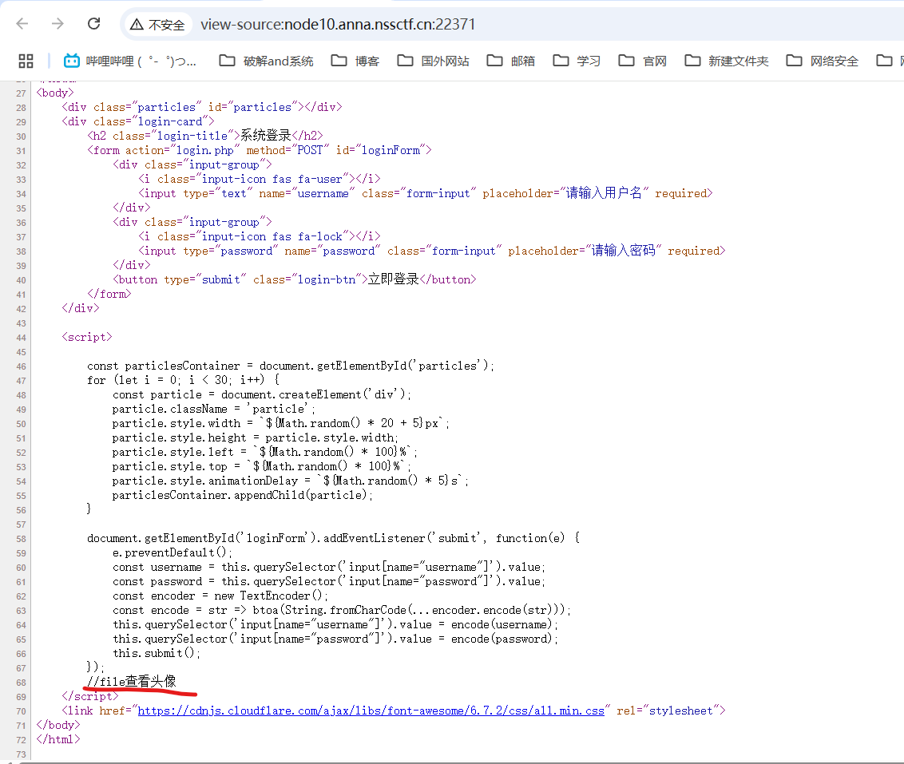Image resolution: width=904 pixels, height=764 pixels.
Task: Open the 哔哩哔哩 bookmark
Action: point(130,61)
